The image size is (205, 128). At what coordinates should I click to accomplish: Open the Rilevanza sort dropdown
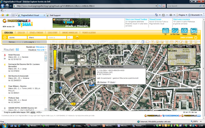41,47
